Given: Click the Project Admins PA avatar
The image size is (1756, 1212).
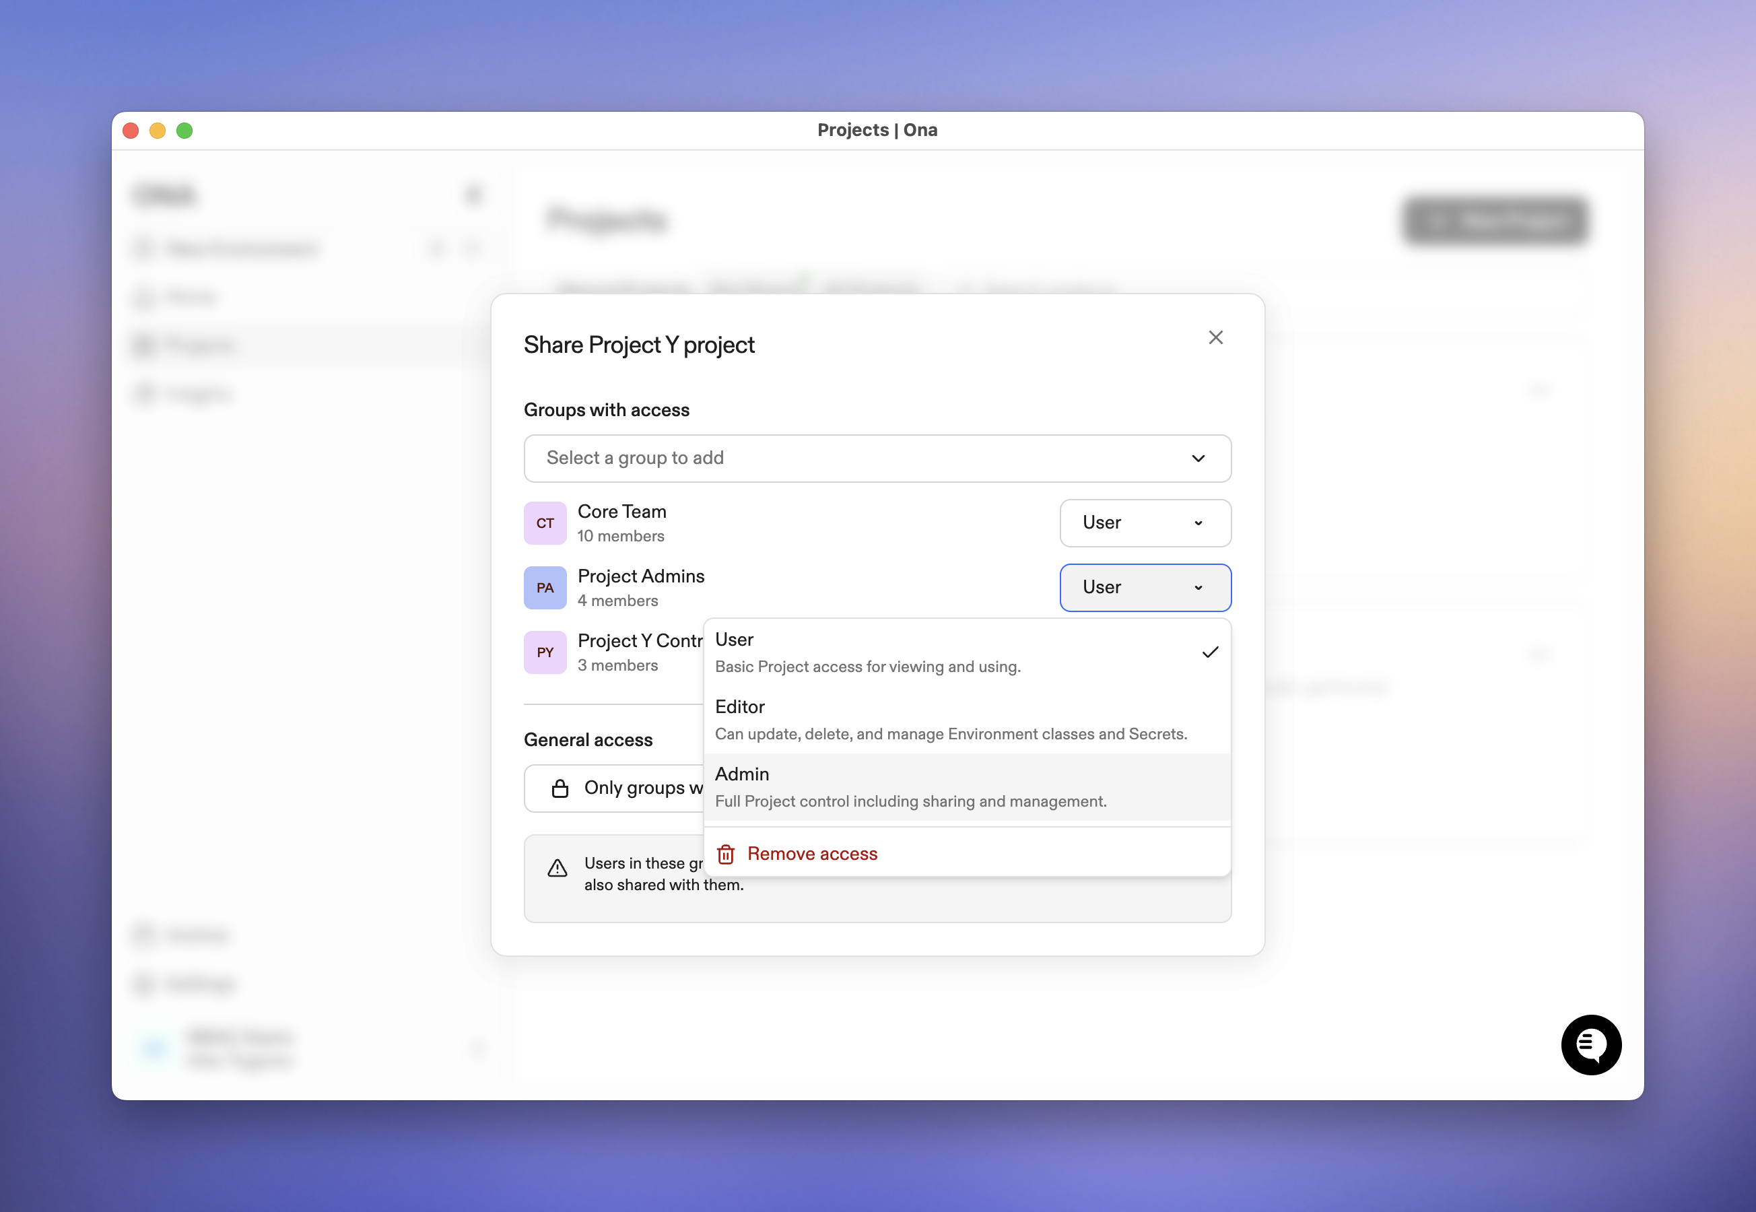Looking at the screenshot, I should [545, 588].
